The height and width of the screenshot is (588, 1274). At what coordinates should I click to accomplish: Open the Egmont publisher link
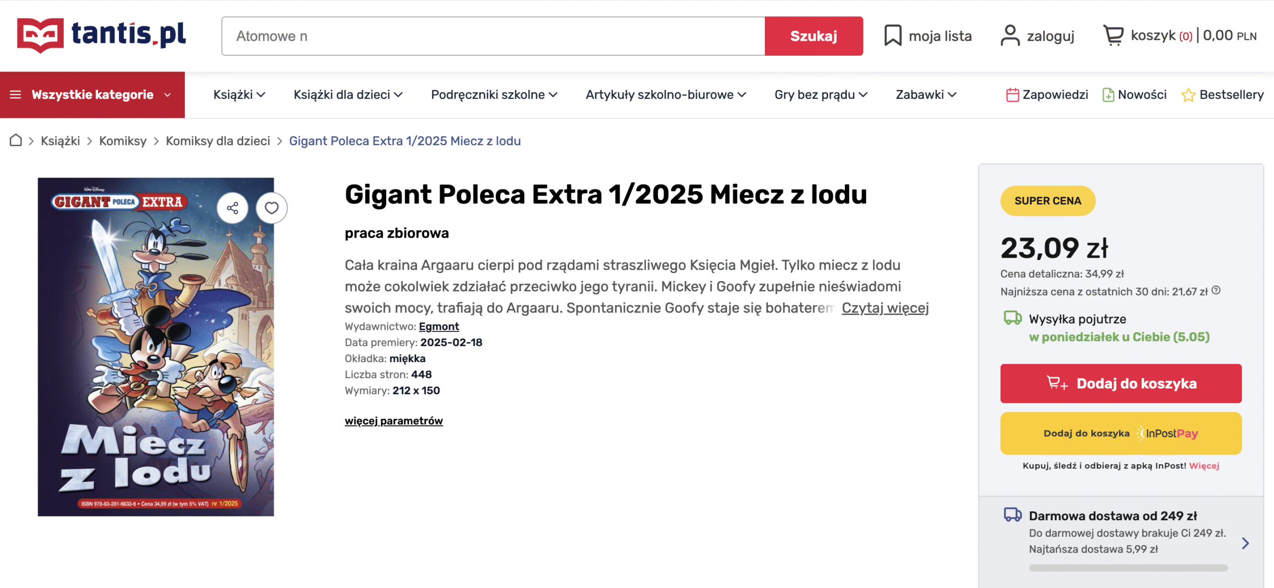(x=439, y=326)
